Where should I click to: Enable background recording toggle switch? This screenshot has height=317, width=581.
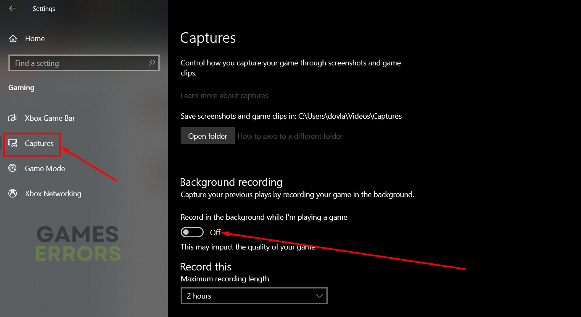192,232
